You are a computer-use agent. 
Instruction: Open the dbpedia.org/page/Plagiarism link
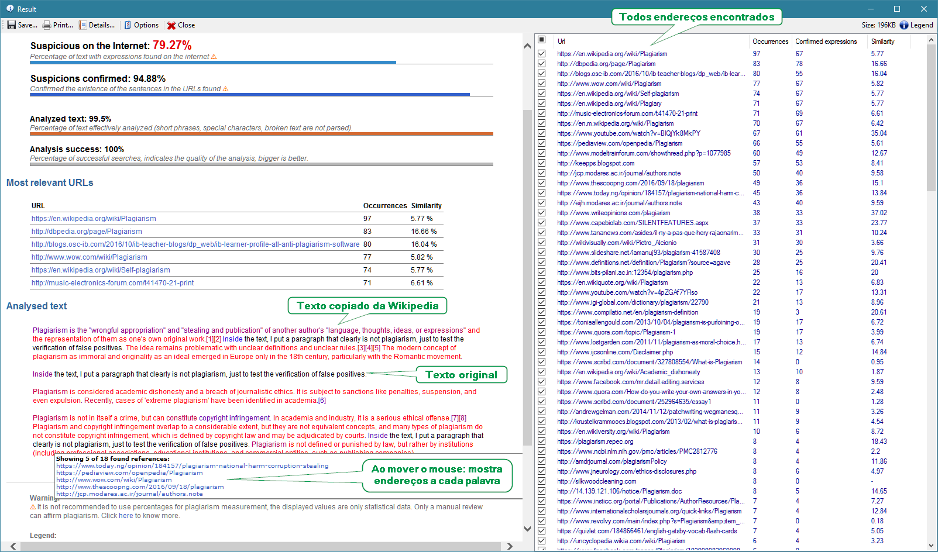(x=86, y=231)
